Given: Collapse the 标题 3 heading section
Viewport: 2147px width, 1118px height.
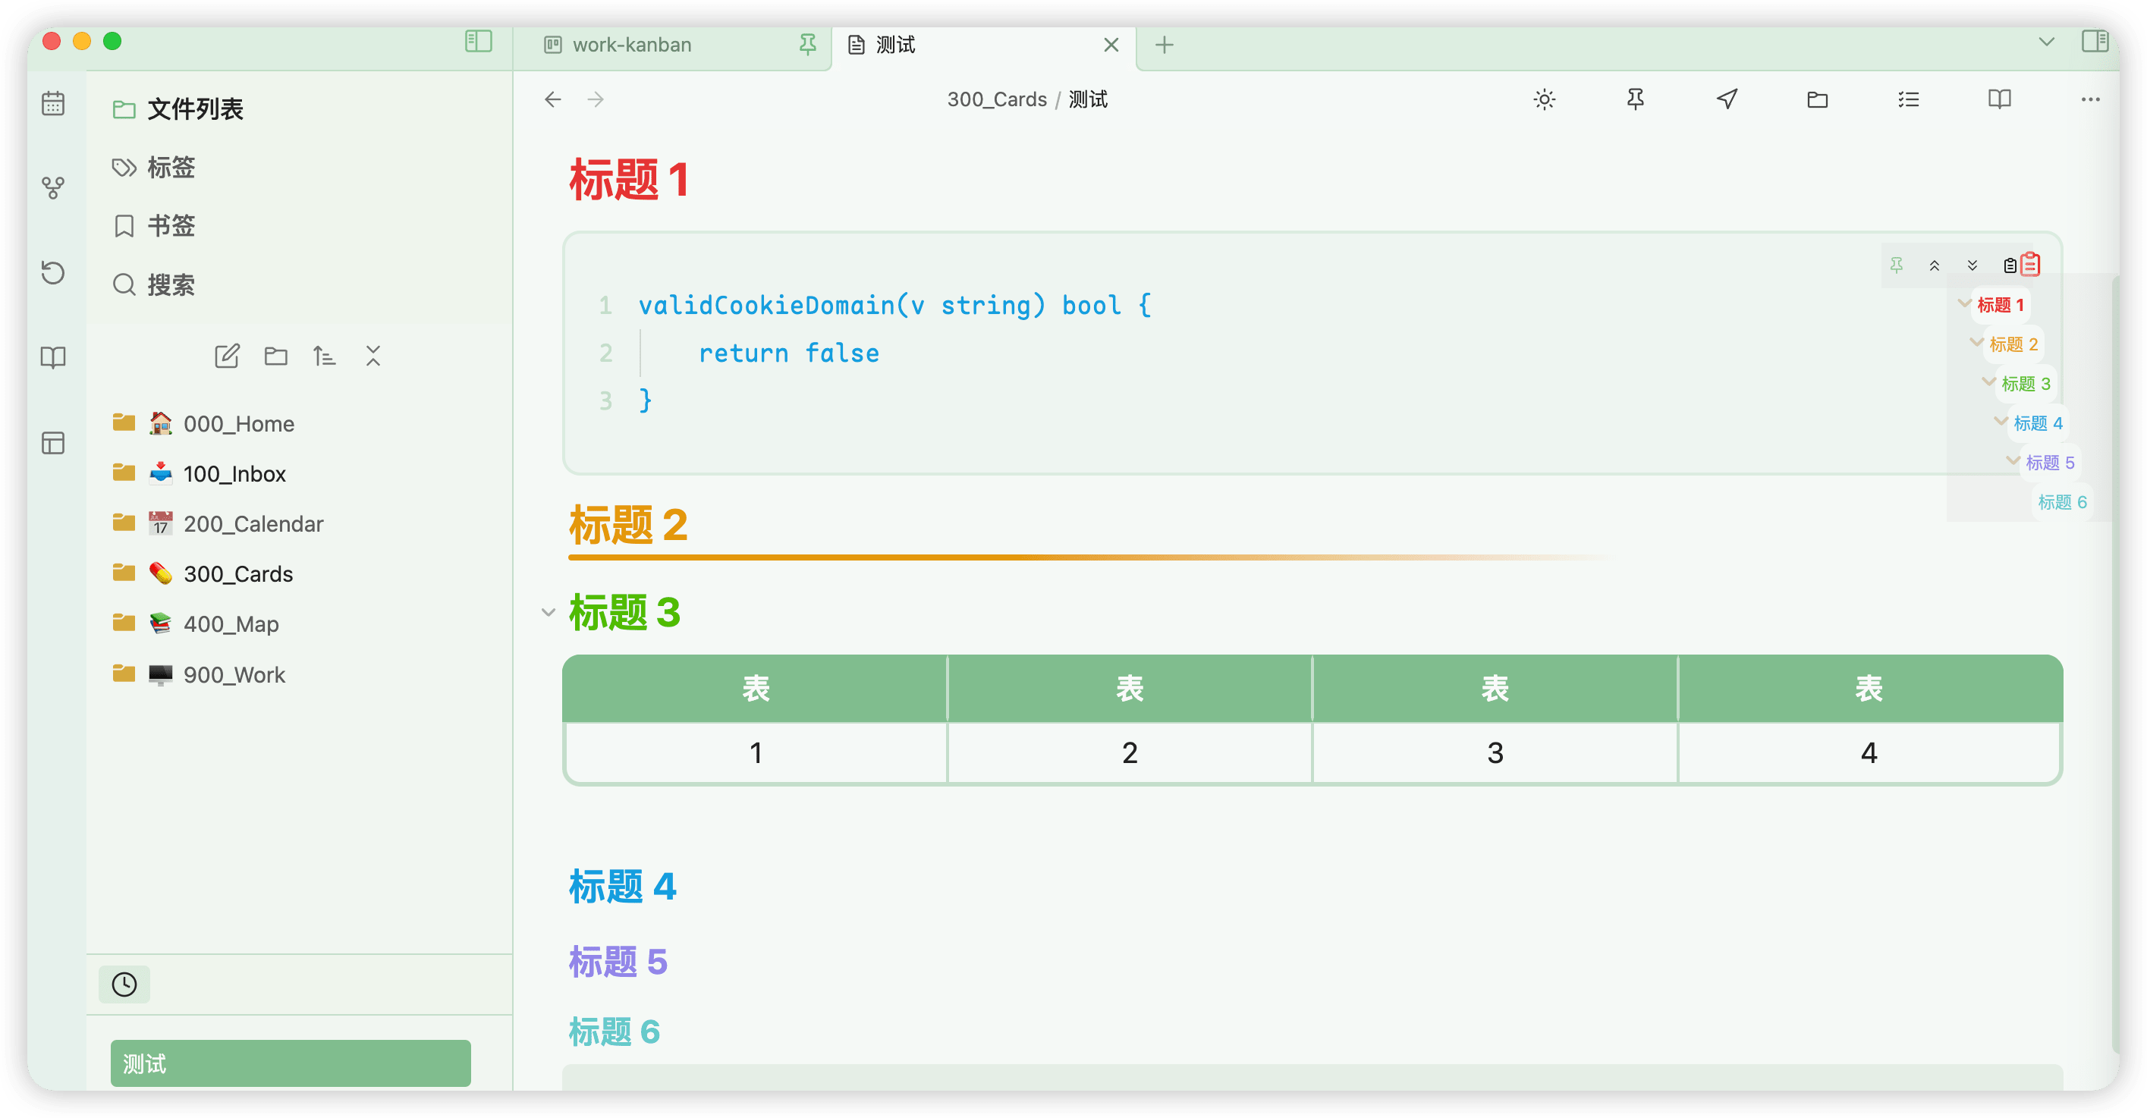Looking at the screenshot, I should pos(548,612).
